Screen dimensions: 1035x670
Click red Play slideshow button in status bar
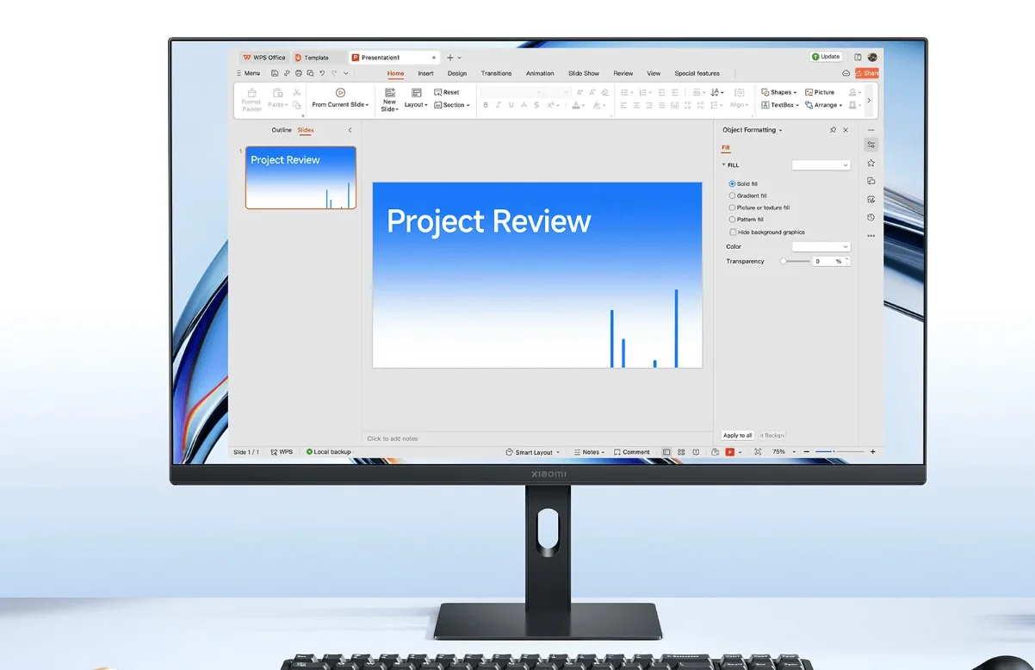pos(729,452)
